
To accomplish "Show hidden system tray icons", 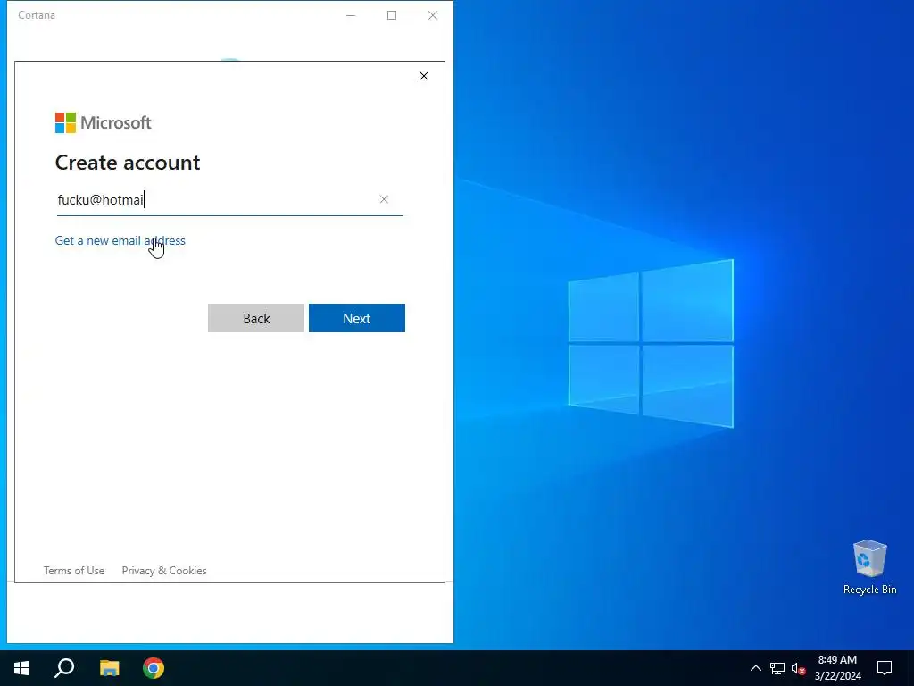I will click(x=755, y=668).
